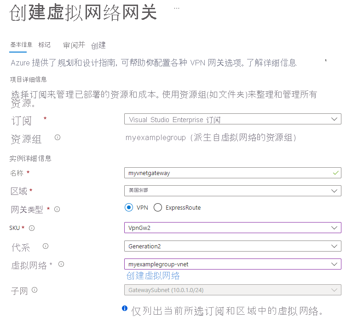The width and height of the screenshot is (346, 317).
Task: Expand the 代系 Generation2 dropdown
Action: (x=232, y=246)
